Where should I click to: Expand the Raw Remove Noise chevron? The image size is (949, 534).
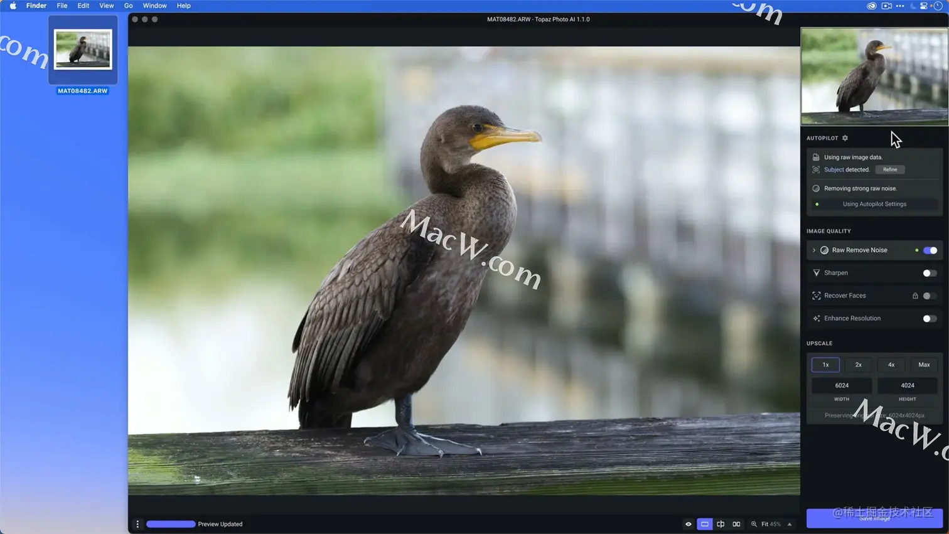814,250
